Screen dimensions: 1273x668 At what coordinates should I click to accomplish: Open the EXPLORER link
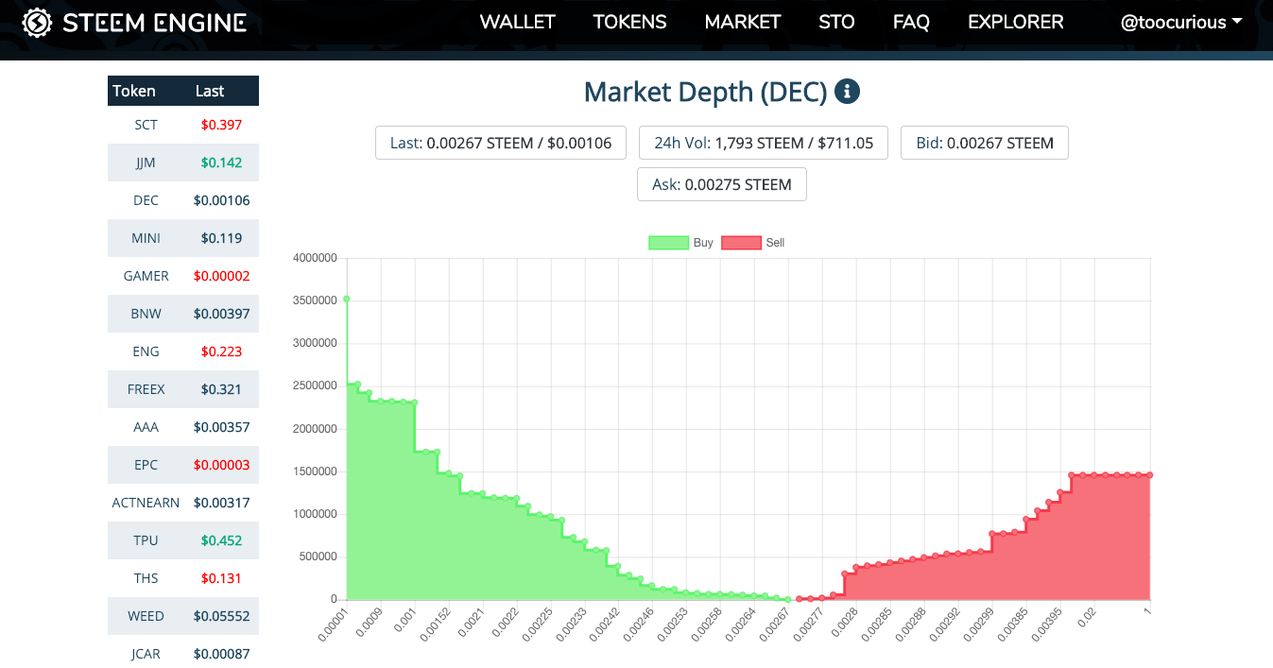[1015, 23]
